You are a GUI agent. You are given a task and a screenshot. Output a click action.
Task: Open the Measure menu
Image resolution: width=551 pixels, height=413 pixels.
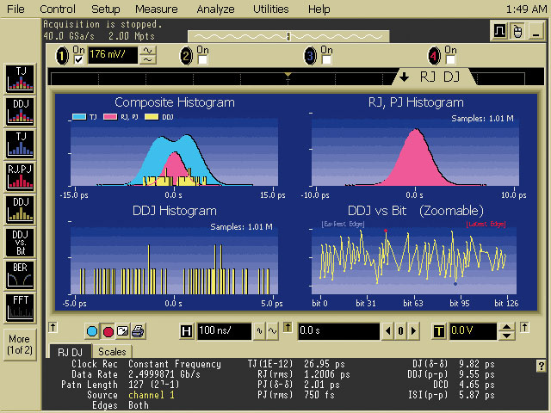157,9
